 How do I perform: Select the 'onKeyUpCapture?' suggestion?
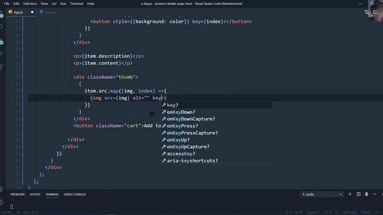[x=216, y=147]
